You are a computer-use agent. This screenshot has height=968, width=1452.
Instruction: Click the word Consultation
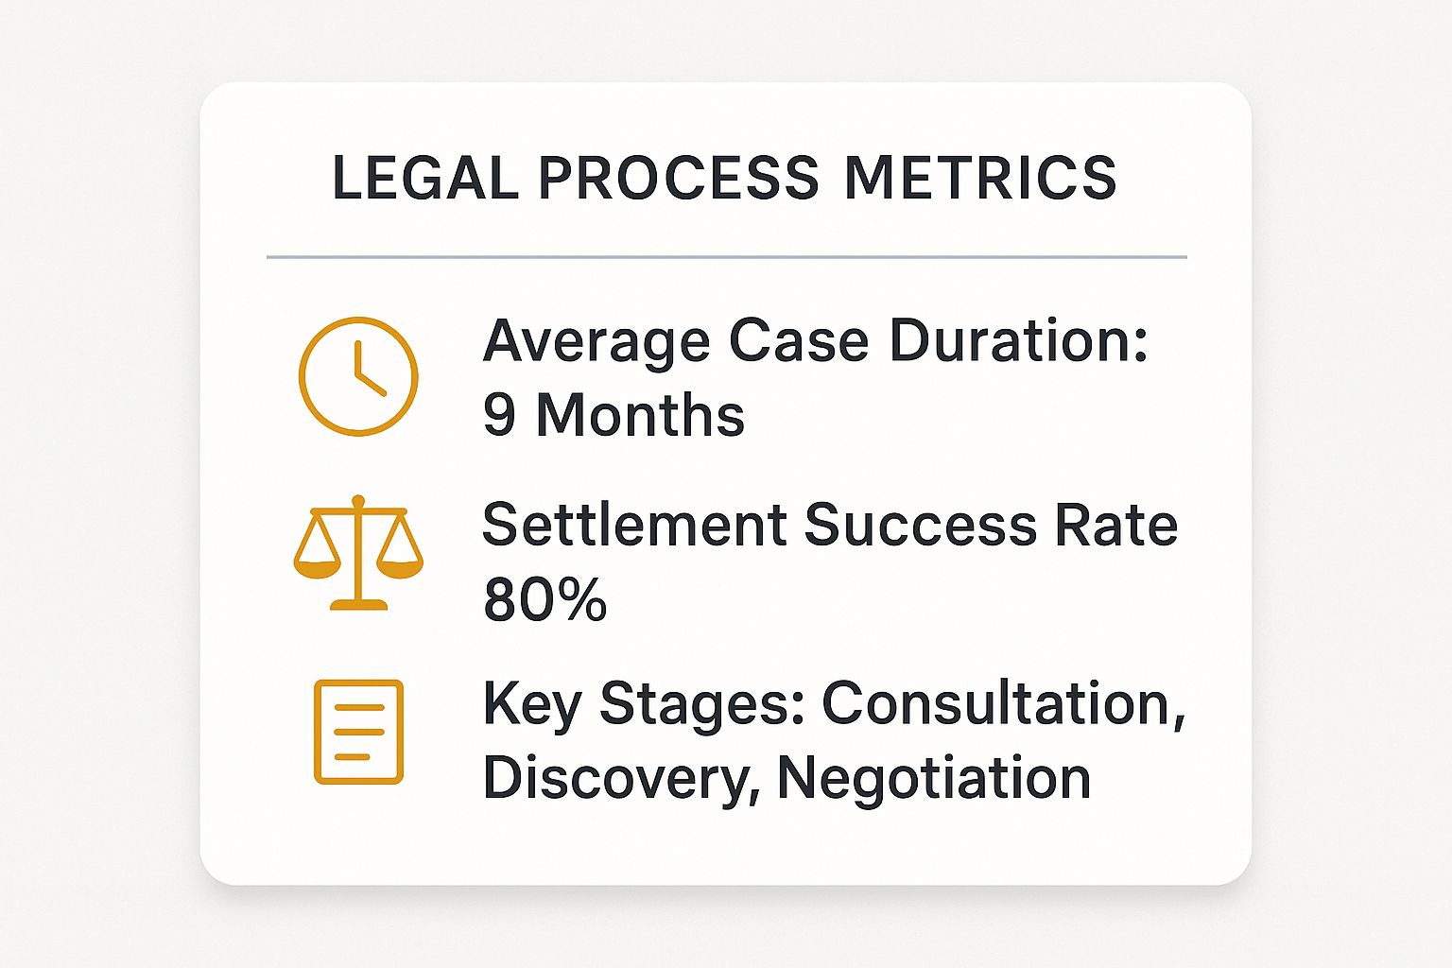(x=1002, y=704)
